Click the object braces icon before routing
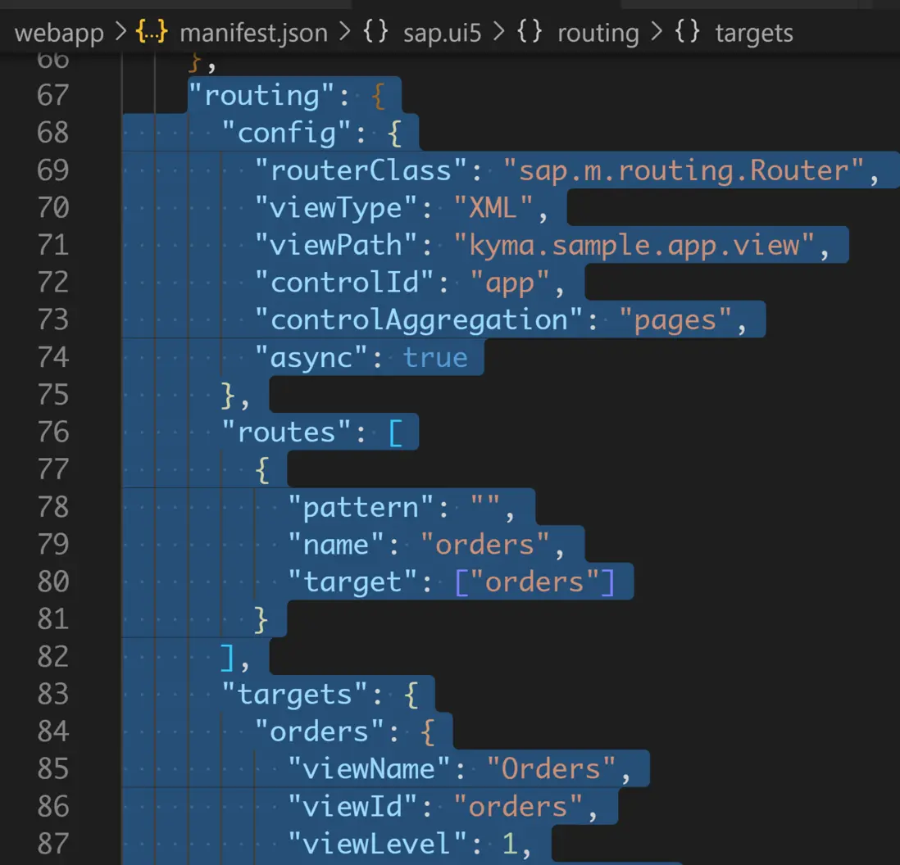The width and height of the screenshot is (900, 865). coord(530,32)
